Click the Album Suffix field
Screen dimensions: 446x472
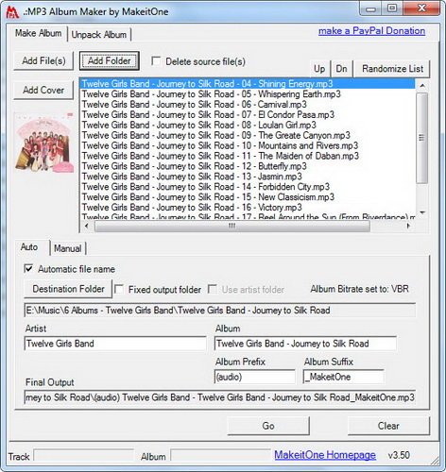pyautogui.click(x=344, y=377)
